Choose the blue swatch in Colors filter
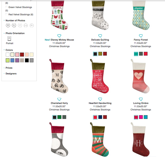The height and width of the screenshot is (159, 165). click(12, 60)
